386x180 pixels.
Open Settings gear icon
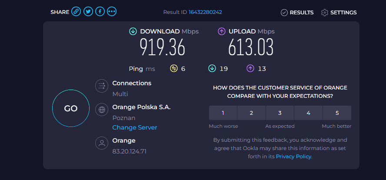[325, 13]
